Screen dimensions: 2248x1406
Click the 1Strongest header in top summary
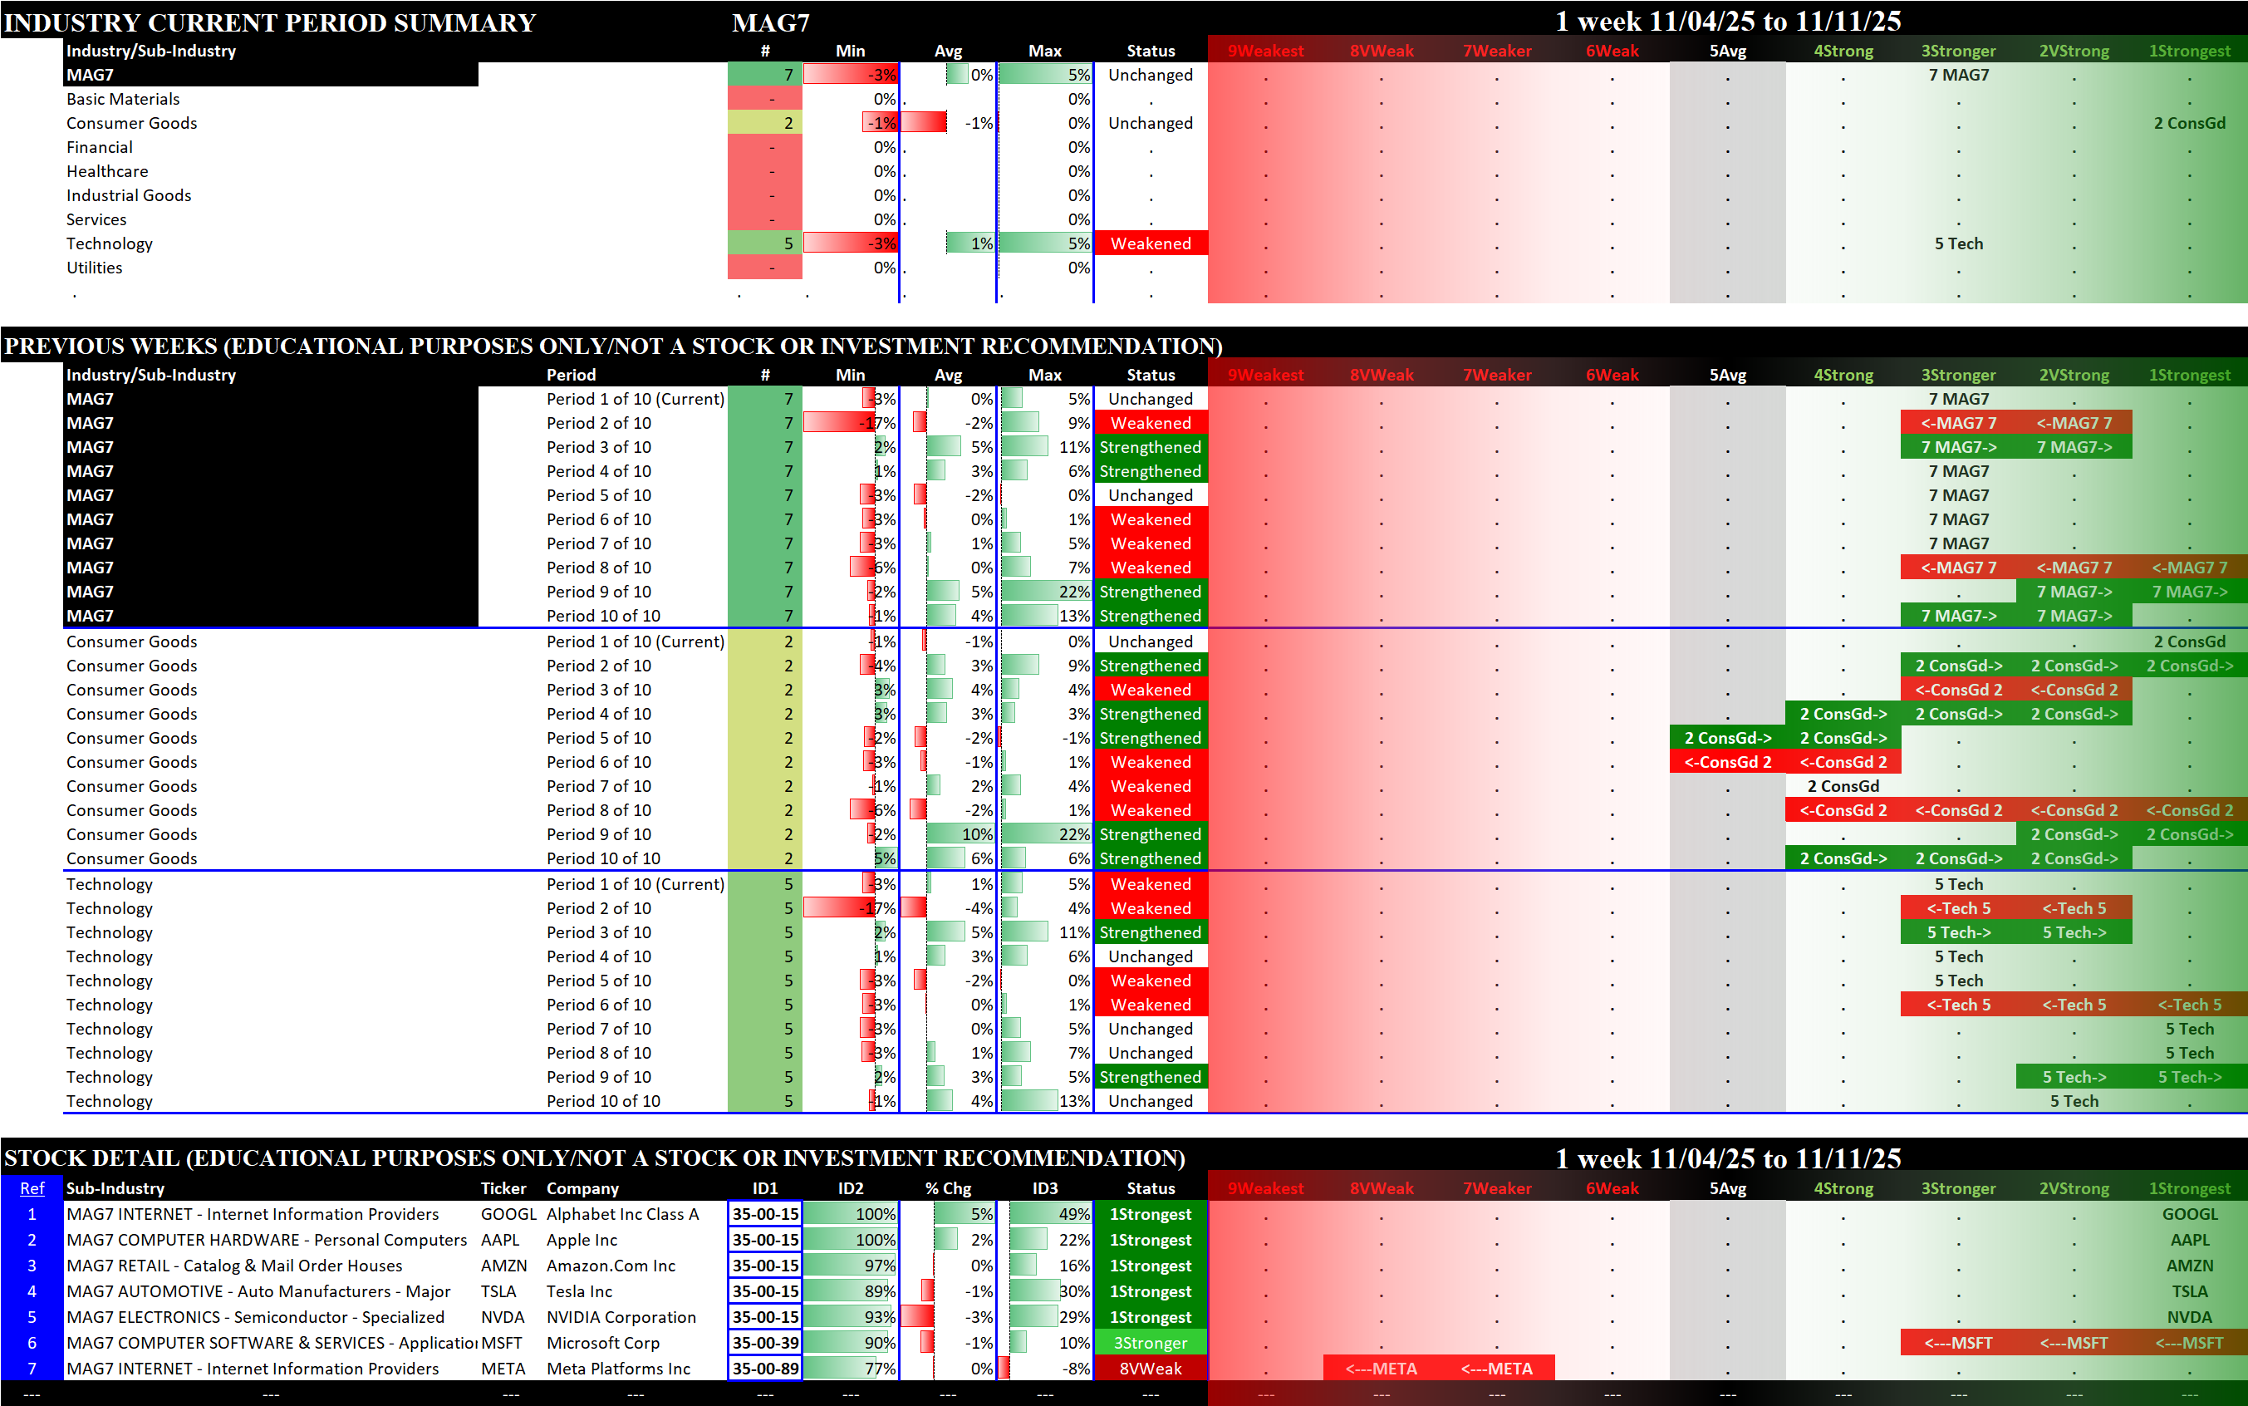pyautogui.click(x=2188, y=52)
